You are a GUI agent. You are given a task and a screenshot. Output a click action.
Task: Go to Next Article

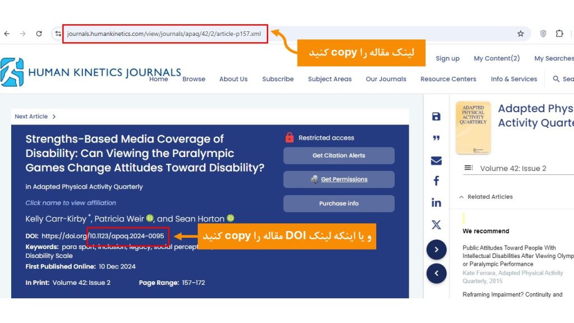(35, 117)
